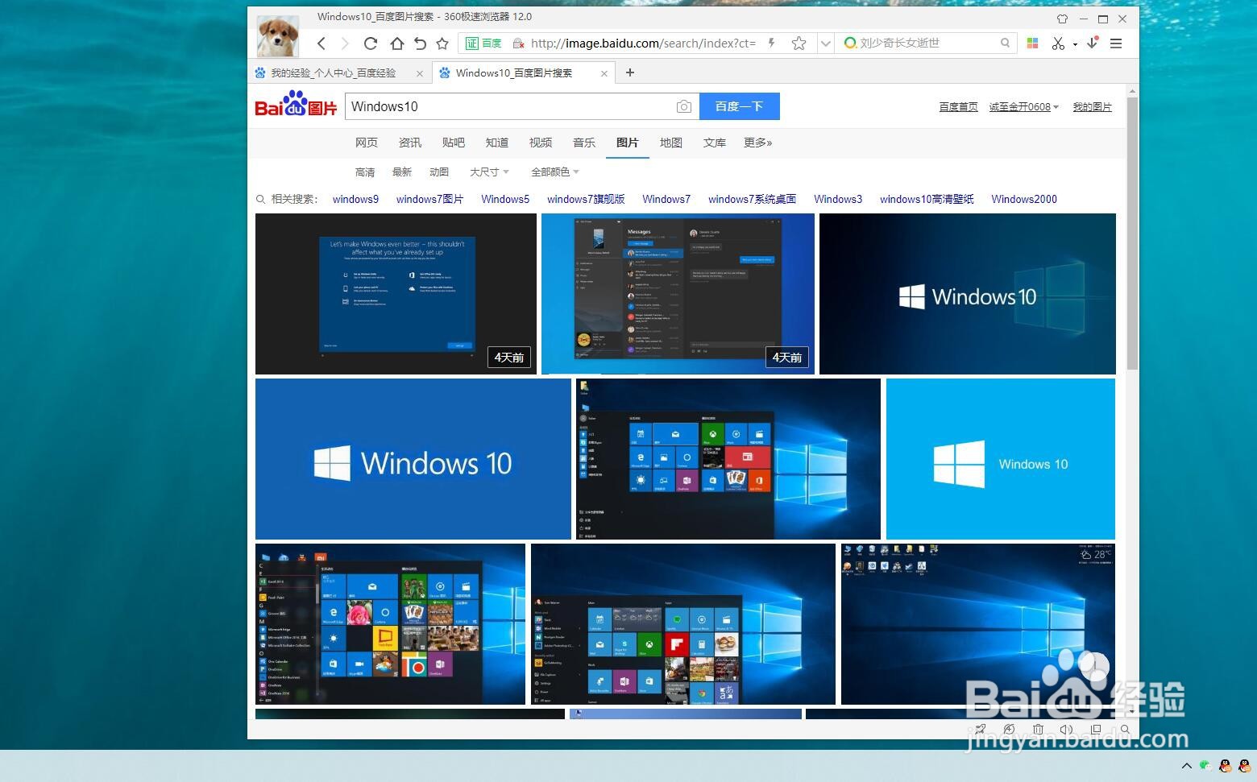Switch to the 网页 tab

click(x=367, y=143)
